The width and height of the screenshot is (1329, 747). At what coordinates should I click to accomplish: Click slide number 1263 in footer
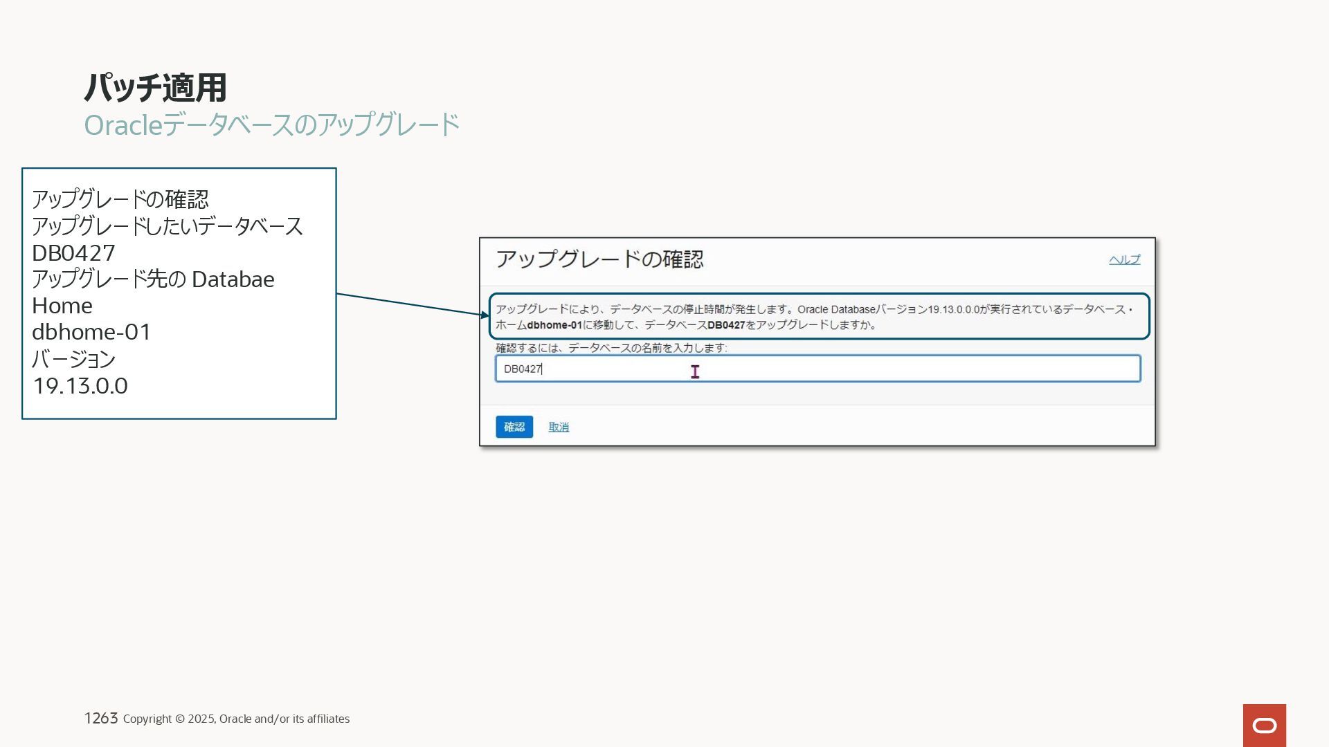(x=101, y=718)
